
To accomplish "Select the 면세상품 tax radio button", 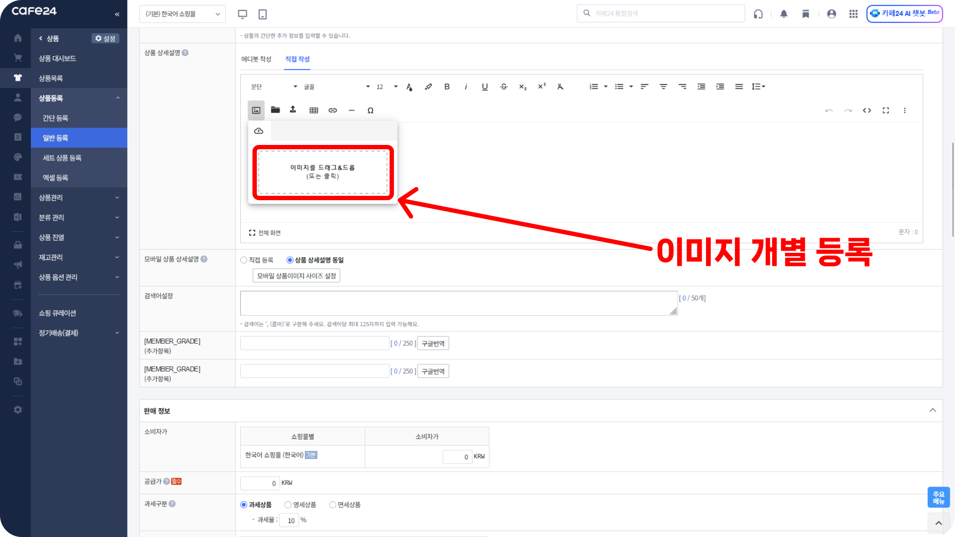I will (x=333, y=505).
